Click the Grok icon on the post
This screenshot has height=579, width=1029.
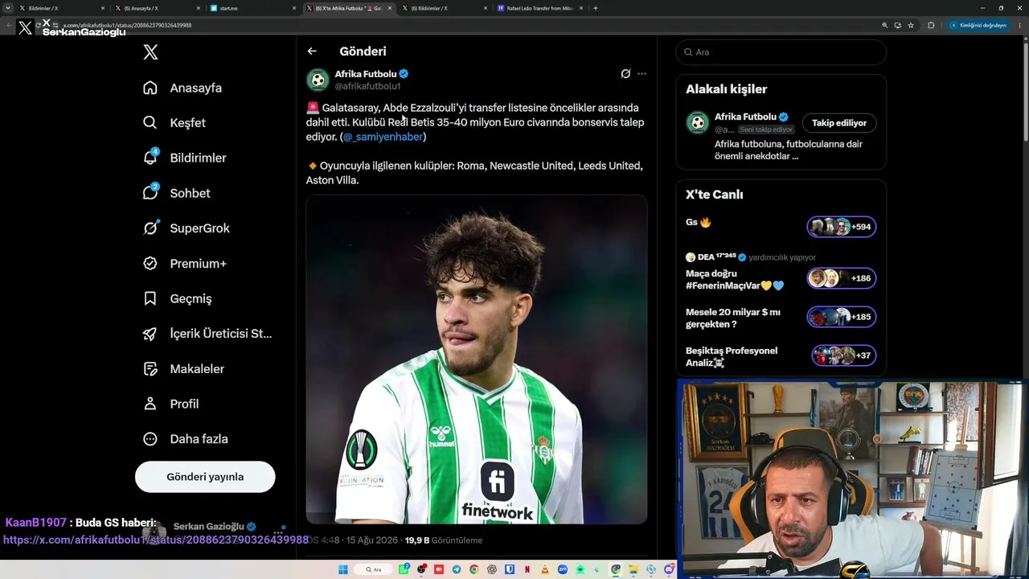[625, 74]
